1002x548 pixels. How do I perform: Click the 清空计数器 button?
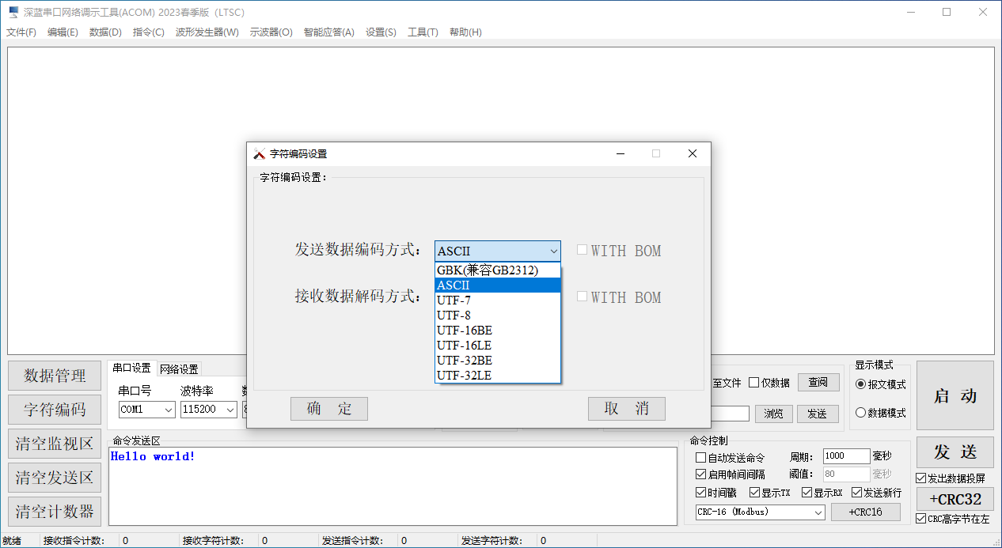55,512
